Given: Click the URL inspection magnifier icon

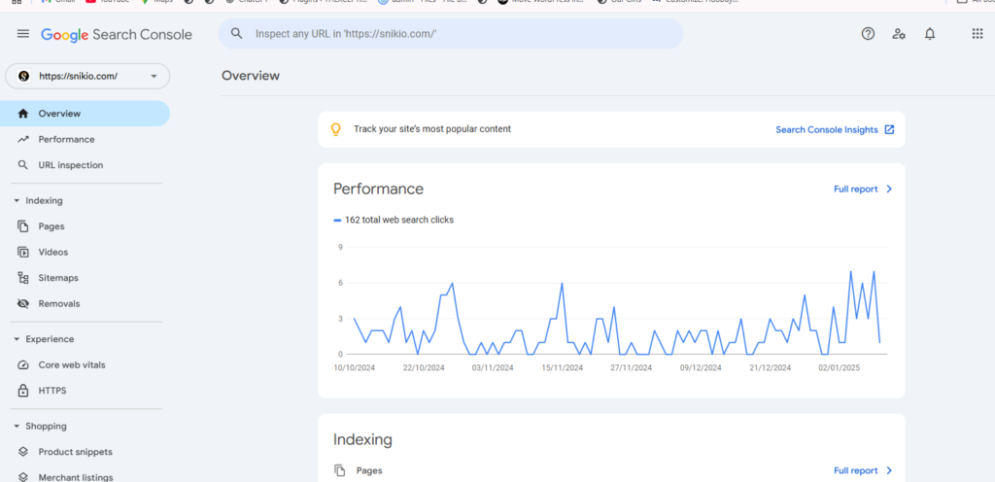Looking at the screenshot, I should 23,165.
